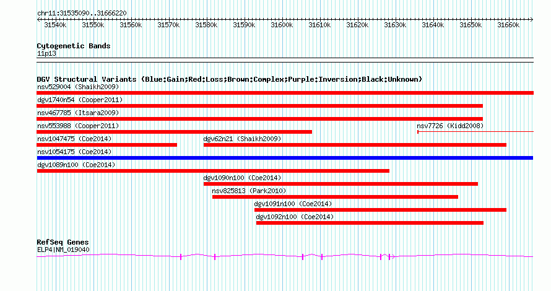Viewport: 551px width, 291px height.
Task: Click the 31570k ruler tick label
Action: pos(168,25)
